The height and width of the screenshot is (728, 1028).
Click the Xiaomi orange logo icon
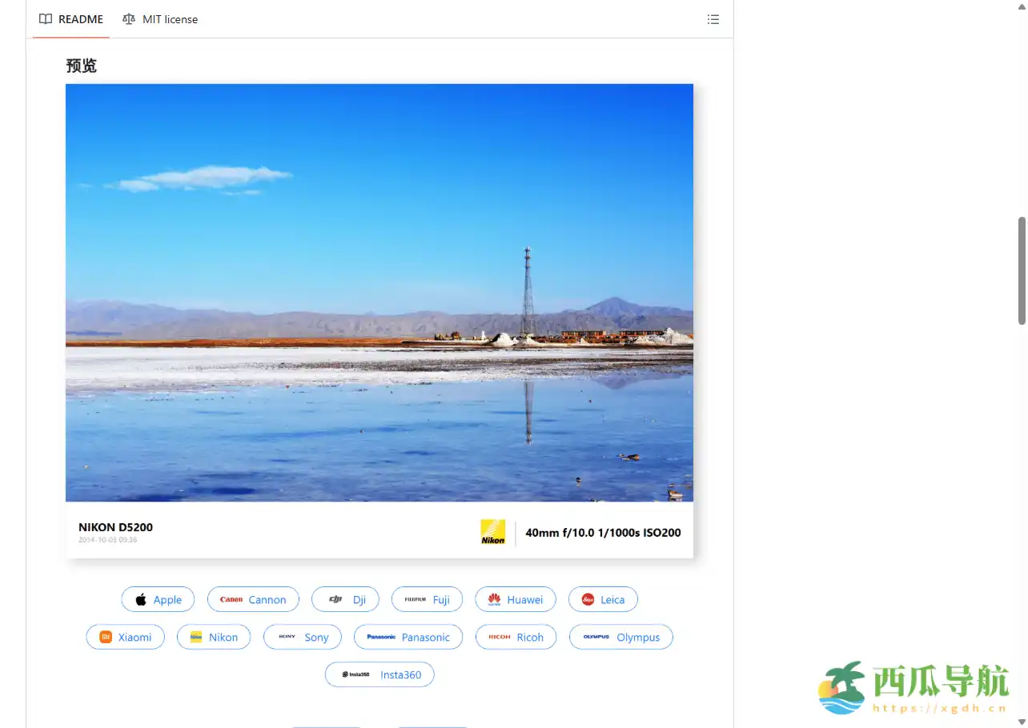pyautogui.click(x=106, y=637)
